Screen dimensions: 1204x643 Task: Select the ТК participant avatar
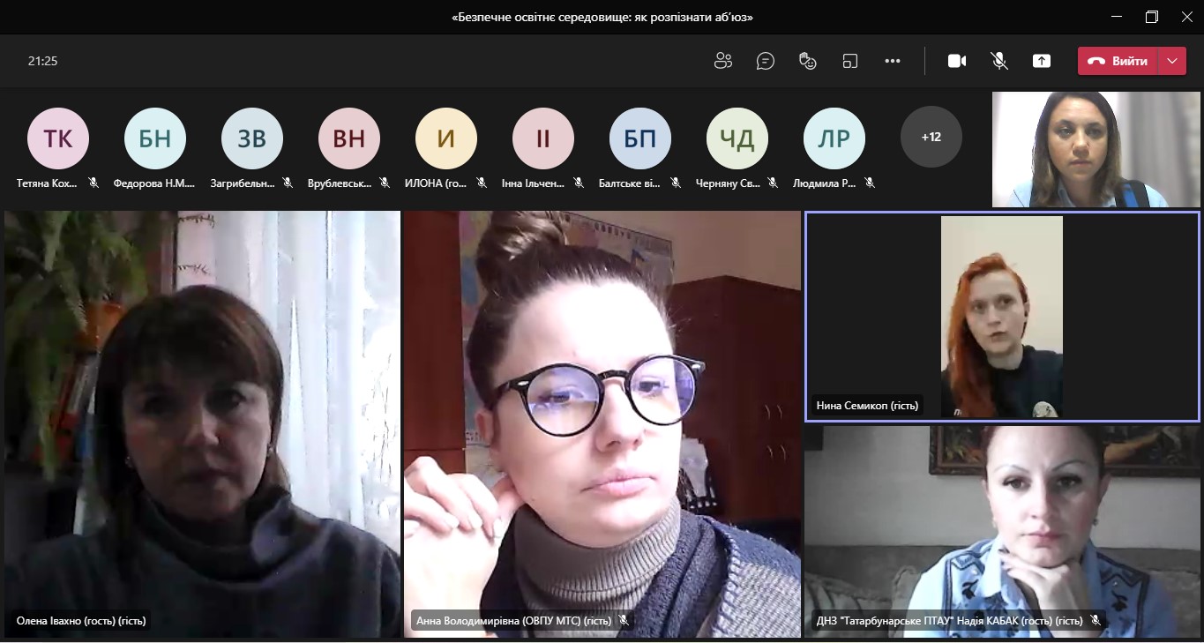(58, 138)
